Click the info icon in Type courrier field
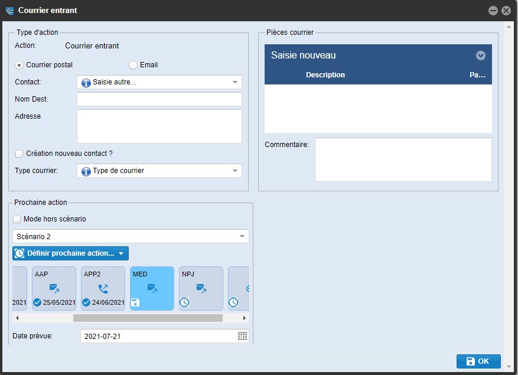 [x=86, y=171]
